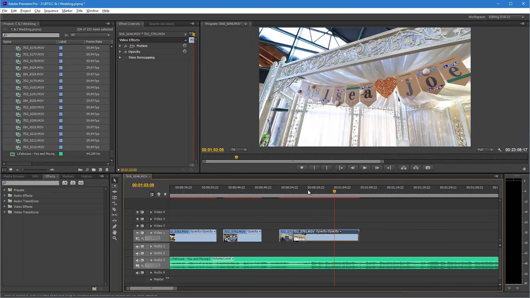Select the Pen tool in the toolbar
Image resolution: width=530 pixels, height=298 pixels.
pos(115,226)
